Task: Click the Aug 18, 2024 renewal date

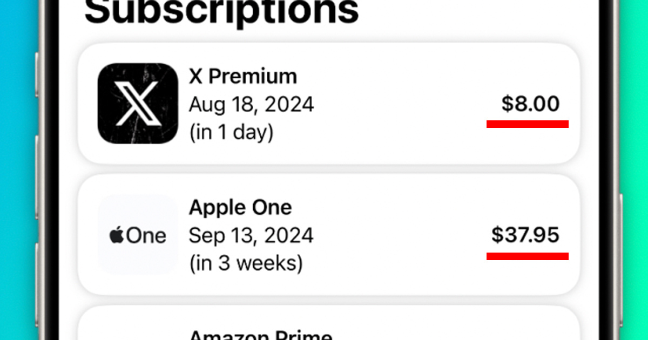Action: (x=252, y=104)
